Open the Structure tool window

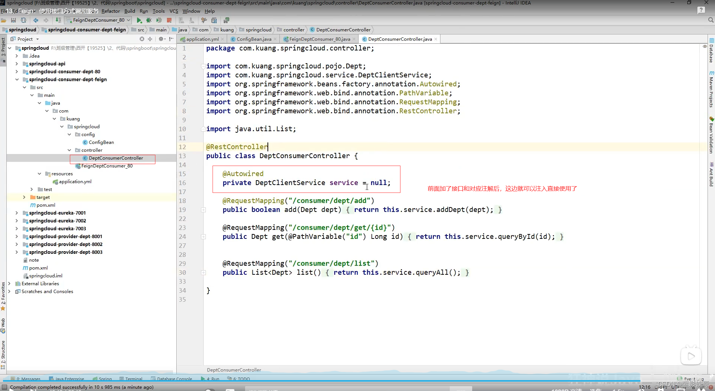[x=3, y=354]
